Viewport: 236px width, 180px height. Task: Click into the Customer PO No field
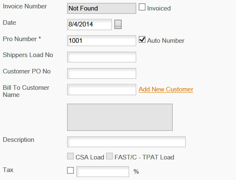pyautogui.click(x=101, y=73)
